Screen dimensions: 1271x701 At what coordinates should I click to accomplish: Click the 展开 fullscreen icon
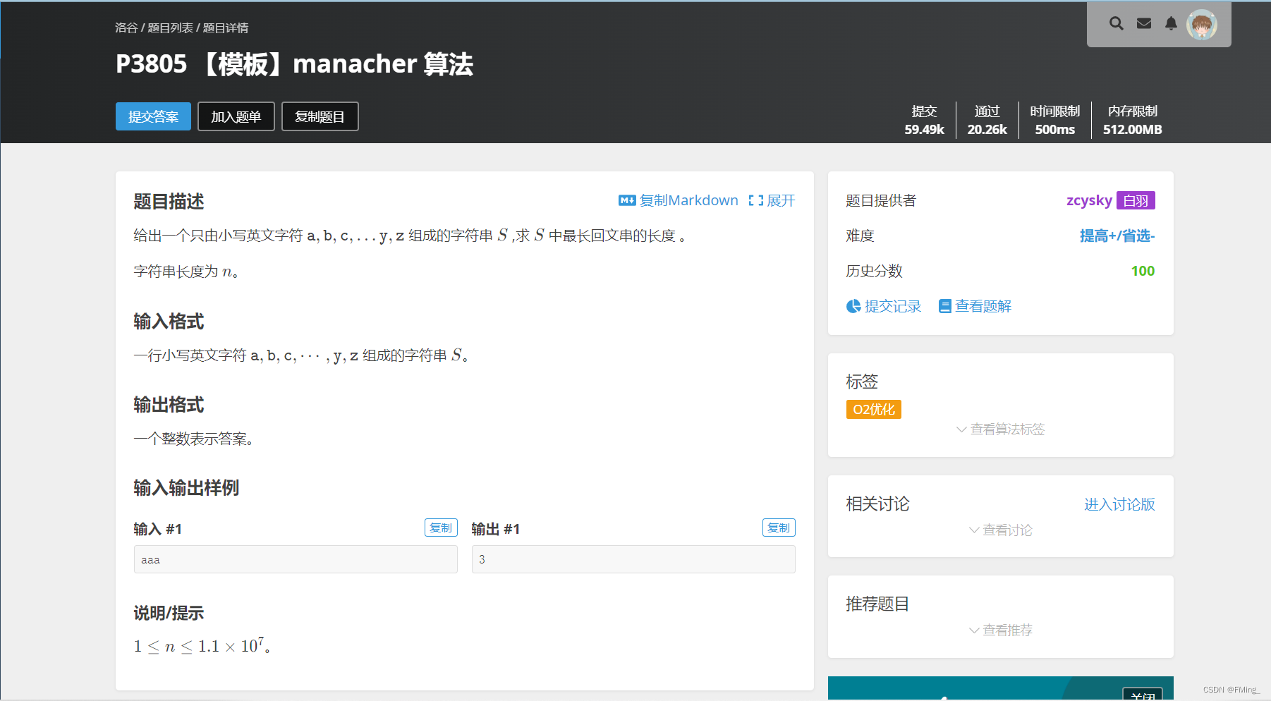[x=757, y=200]
